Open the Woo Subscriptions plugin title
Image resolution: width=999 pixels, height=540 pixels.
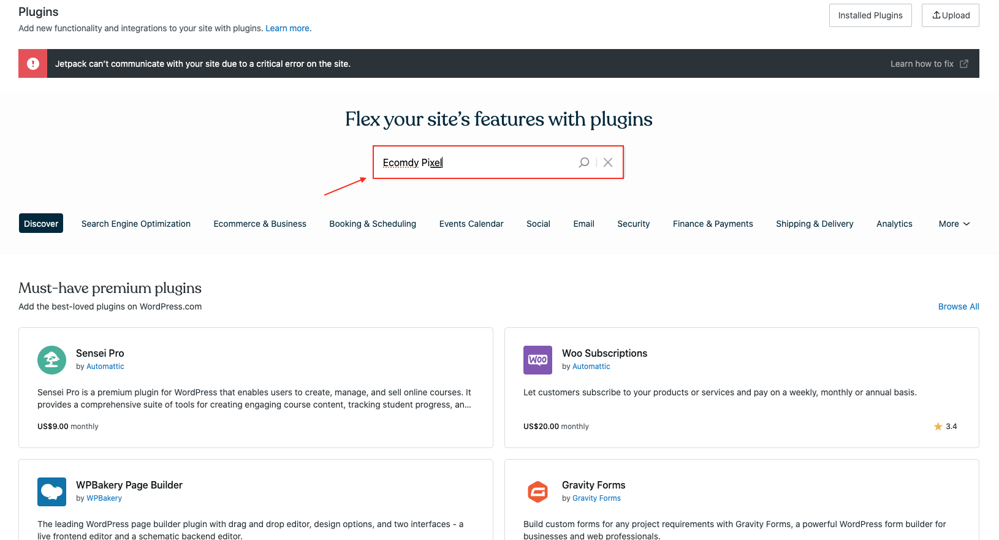(x=604, y=353)
